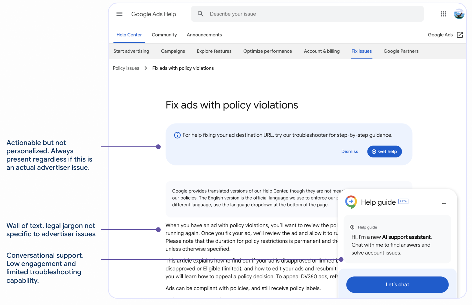The image size is (472, 305).
Task: Click the Google Ads Help title
Action: (153, 14)
